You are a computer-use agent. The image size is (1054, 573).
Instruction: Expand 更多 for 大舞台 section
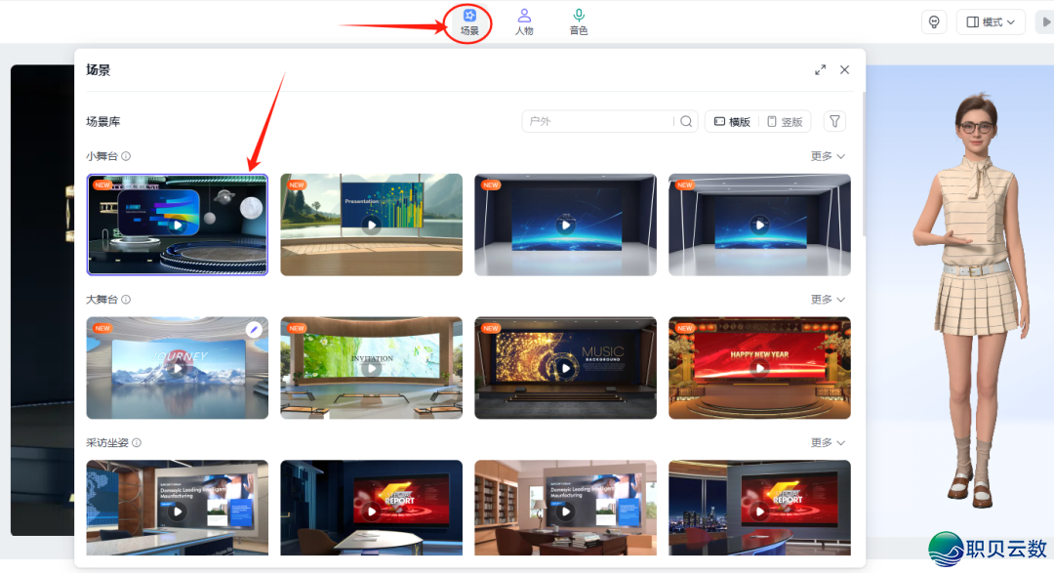pos(828,300)
